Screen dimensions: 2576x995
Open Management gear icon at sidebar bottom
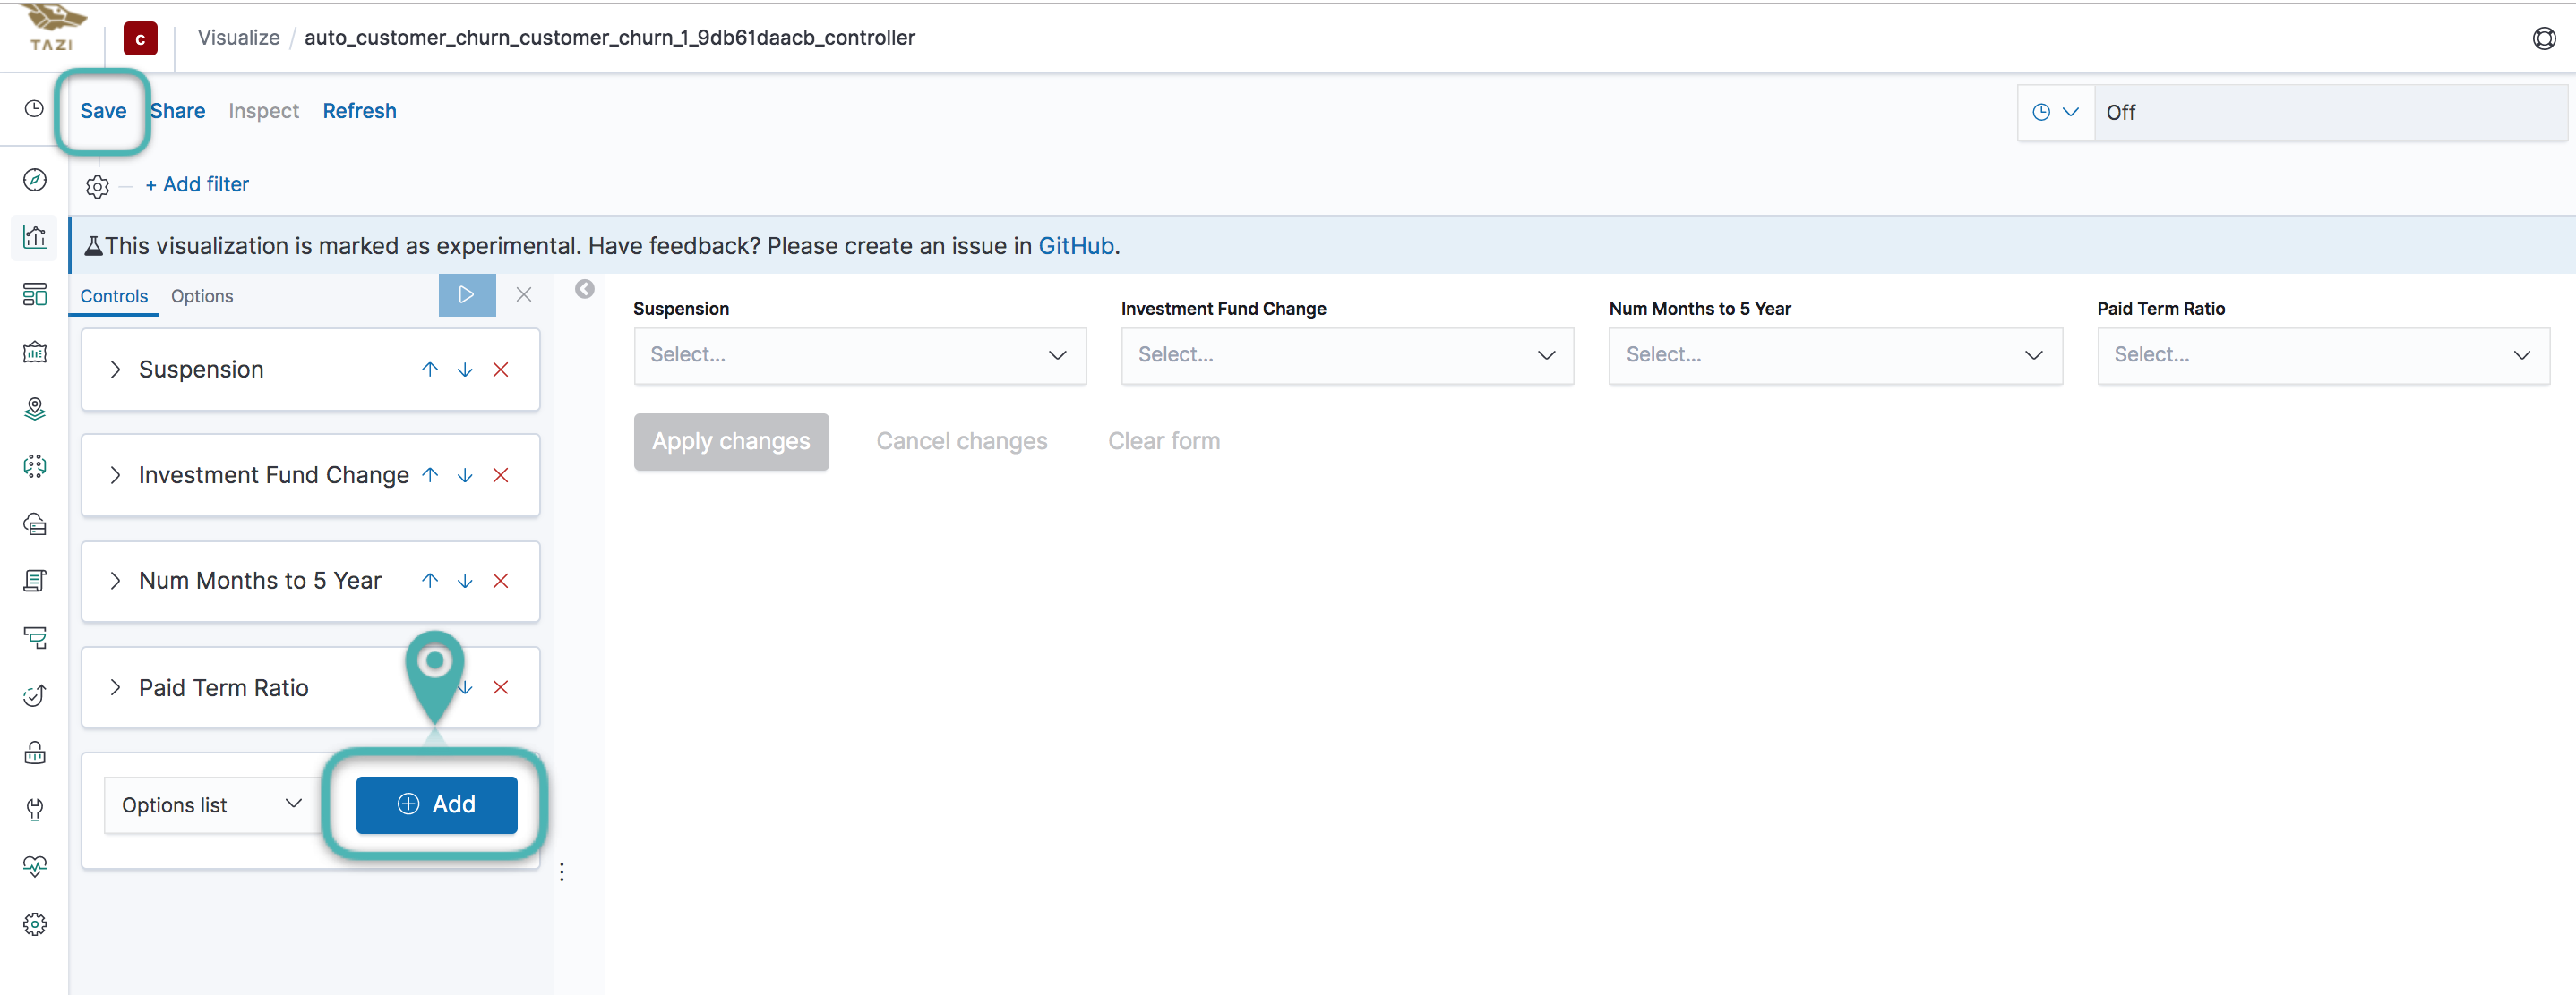coord(34,924)
